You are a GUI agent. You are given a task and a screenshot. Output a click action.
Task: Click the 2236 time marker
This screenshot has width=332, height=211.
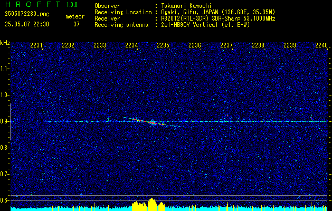[195, 45]
